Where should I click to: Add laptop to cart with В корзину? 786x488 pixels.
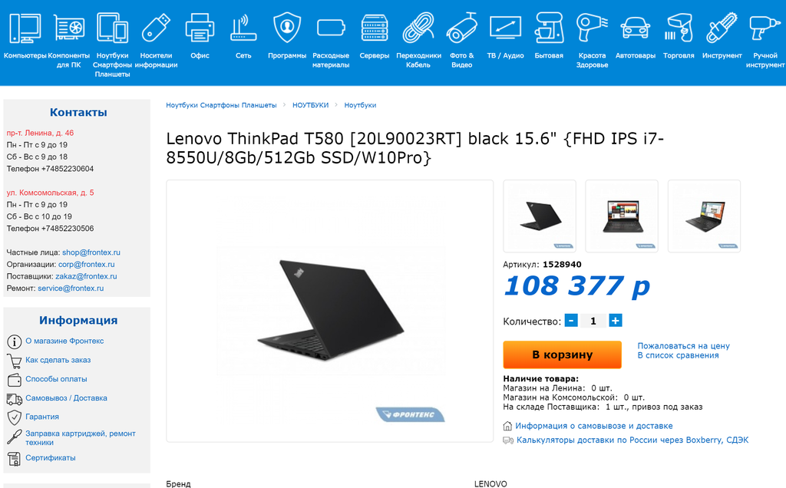pyautogui.click(x=562, y=354)
